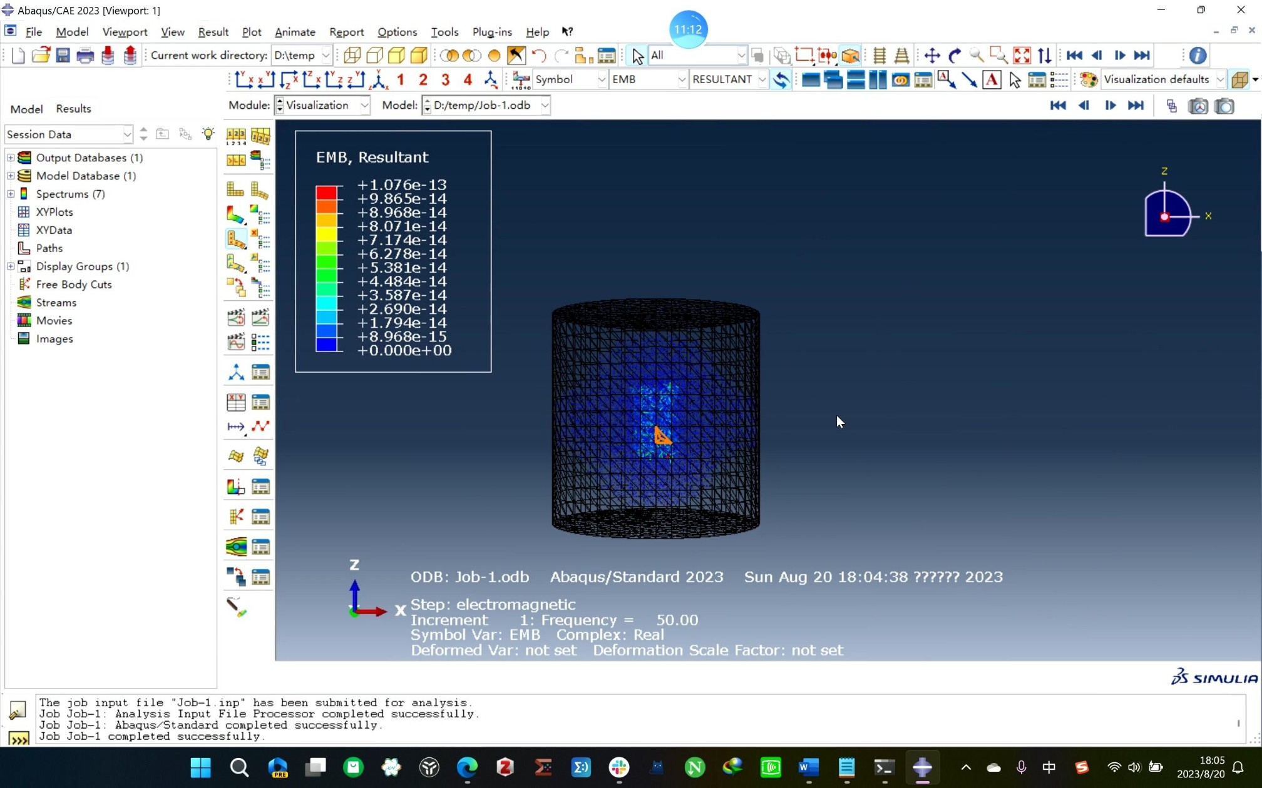Toggle hidden-line render style

374,56
